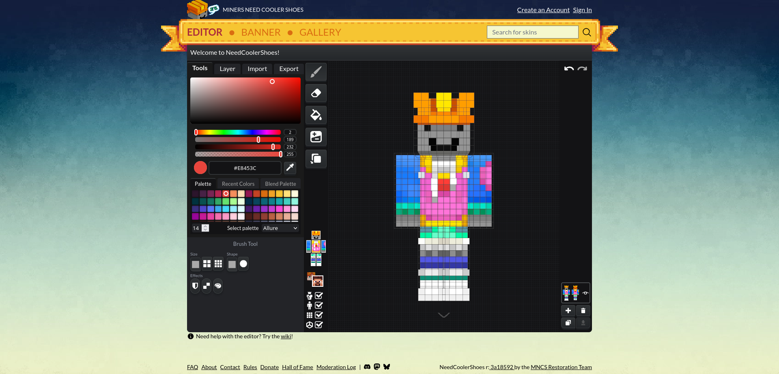Click the Redo arrow above the skin preview
The width and height of the screenshot is (779, 374).
(583, 69)
